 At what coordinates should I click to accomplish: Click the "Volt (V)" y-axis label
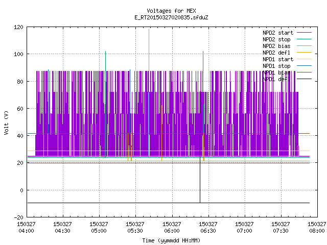(6, 122)
